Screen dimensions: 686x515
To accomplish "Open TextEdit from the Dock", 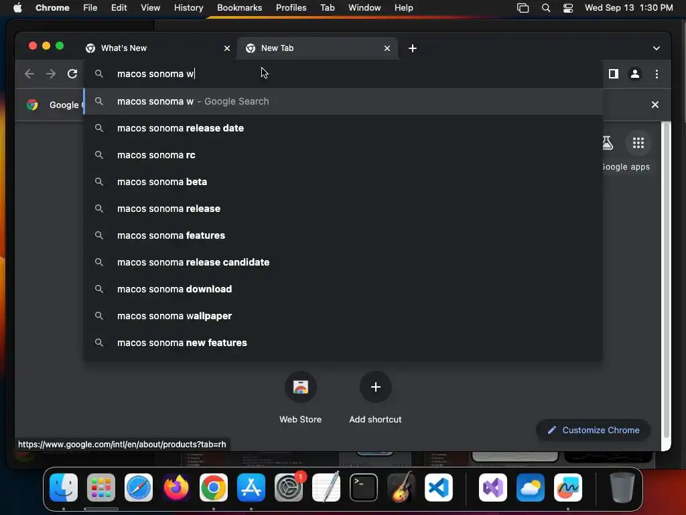I will tap(326, 488).
